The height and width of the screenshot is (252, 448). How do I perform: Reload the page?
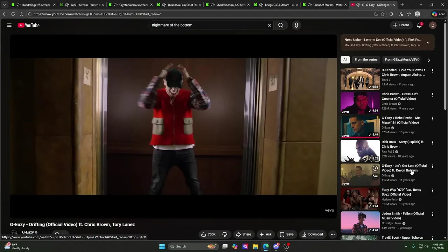tap(13, 14)
